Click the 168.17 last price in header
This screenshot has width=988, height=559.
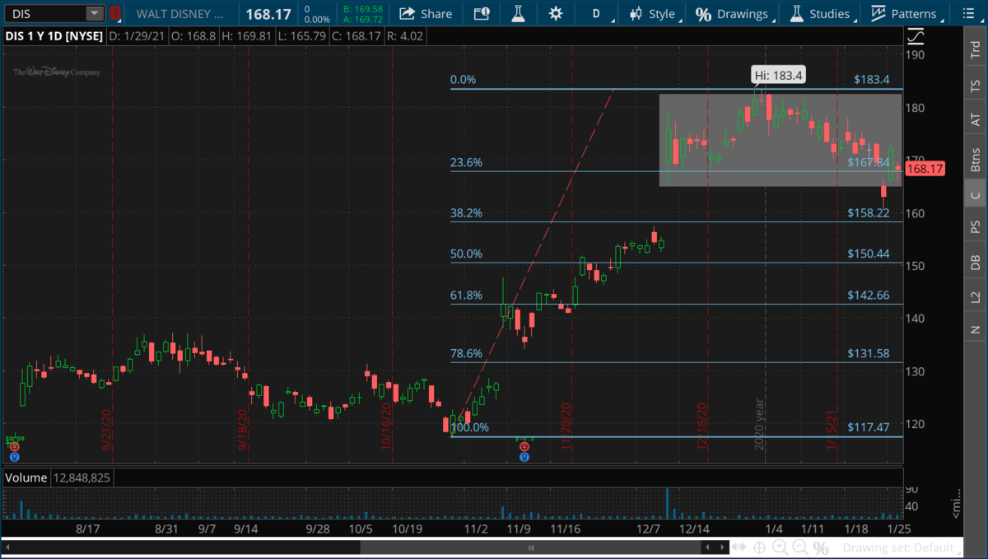(269, 13)
